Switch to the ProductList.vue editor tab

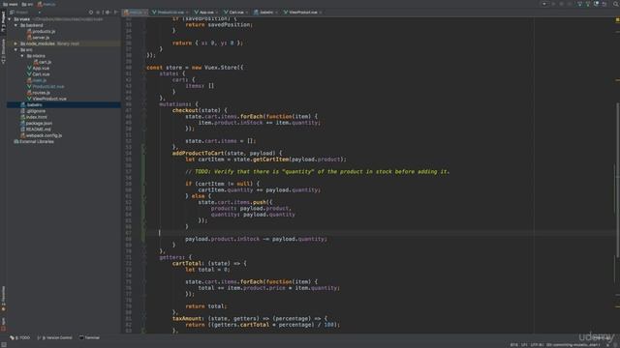click(170, 13)
